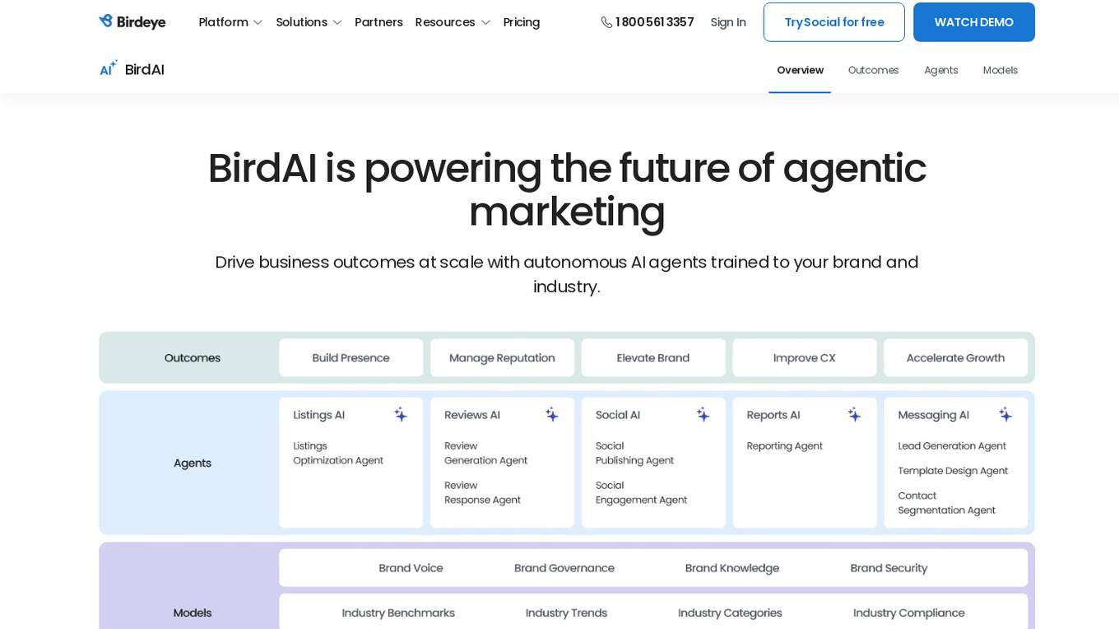This screenshot has height=629, width=1119.
Task: Go to the Pricing page
Action: 522,22
